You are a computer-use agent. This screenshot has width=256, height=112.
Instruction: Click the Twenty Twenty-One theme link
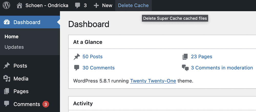[x=153, y=81]
